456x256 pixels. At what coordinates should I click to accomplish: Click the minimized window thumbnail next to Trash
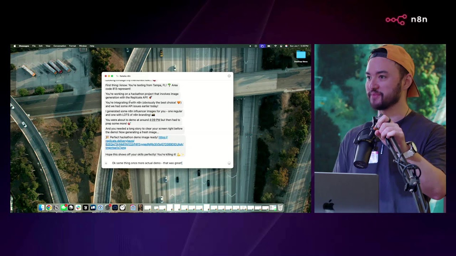tap(273, 208)
